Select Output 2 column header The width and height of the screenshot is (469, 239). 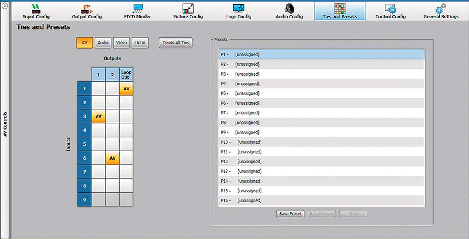[x=112, y=74]
